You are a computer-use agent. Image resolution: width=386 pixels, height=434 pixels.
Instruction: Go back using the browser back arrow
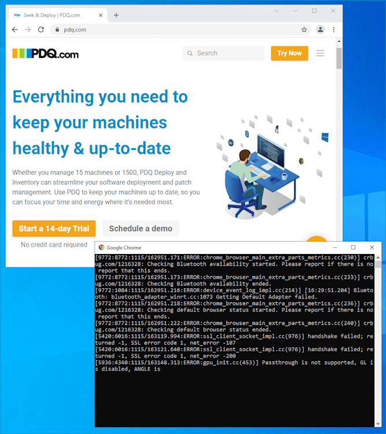coord(14,30)
